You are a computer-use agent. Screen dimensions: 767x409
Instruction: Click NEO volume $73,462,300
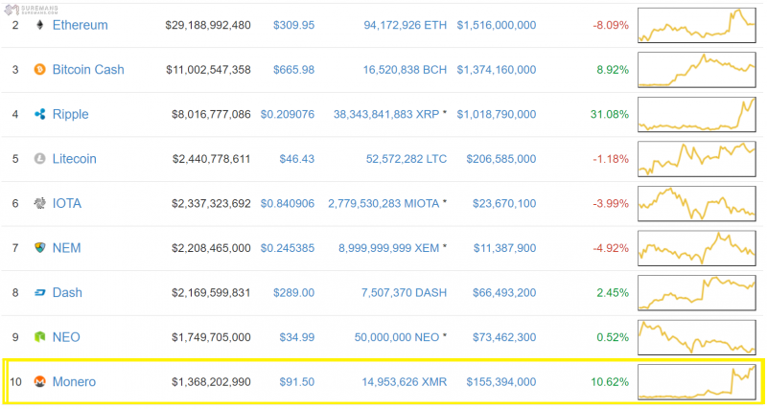pos(504,337)
